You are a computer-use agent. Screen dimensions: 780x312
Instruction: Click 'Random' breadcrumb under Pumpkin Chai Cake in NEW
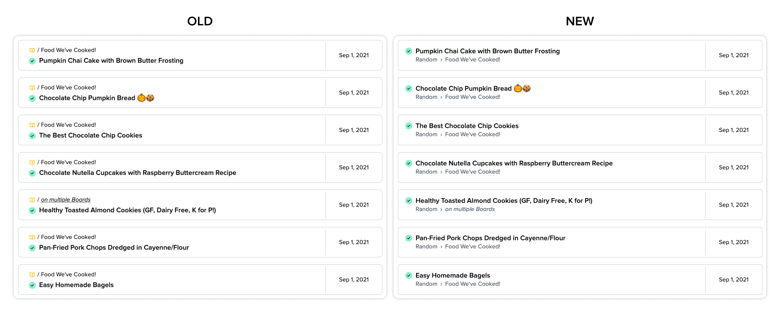426,60
